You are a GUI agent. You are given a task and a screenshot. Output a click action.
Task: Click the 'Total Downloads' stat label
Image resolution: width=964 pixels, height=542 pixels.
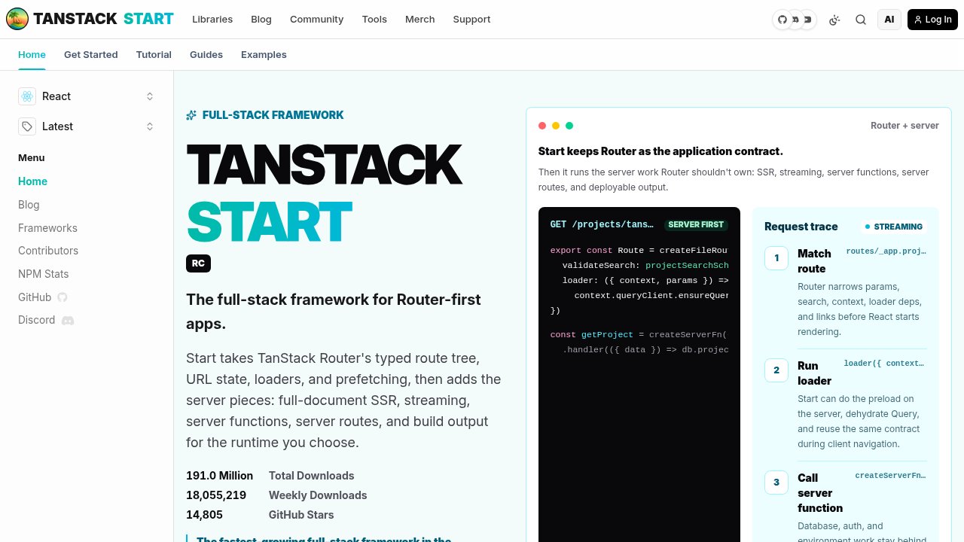point(311,476)
